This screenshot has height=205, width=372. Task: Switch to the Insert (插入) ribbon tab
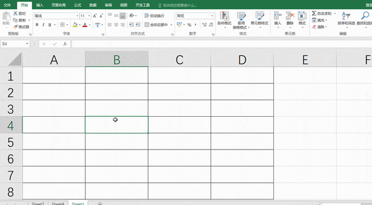[x=40, y=4]
